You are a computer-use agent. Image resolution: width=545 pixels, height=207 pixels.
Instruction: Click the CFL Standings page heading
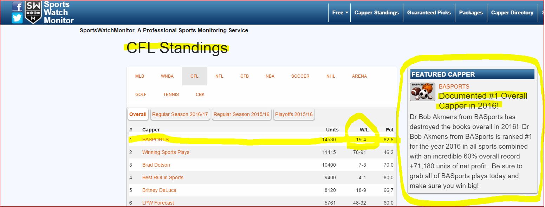click(177, 48)
